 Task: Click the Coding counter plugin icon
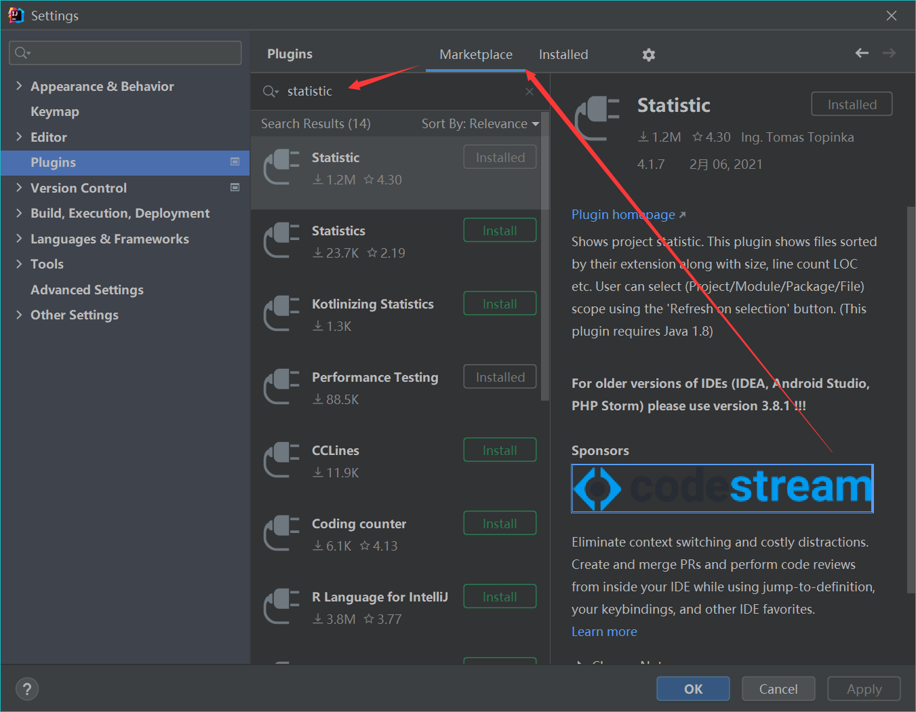pyautogui.click(x=281, y=534)
